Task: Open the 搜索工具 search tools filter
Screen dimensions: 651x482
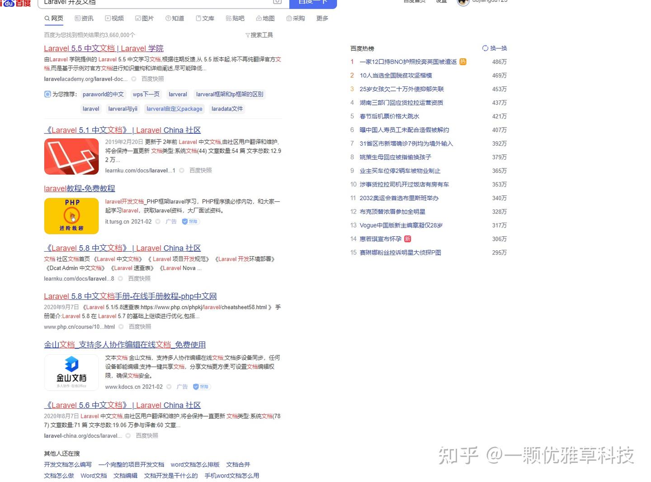Action: (259, 35)
